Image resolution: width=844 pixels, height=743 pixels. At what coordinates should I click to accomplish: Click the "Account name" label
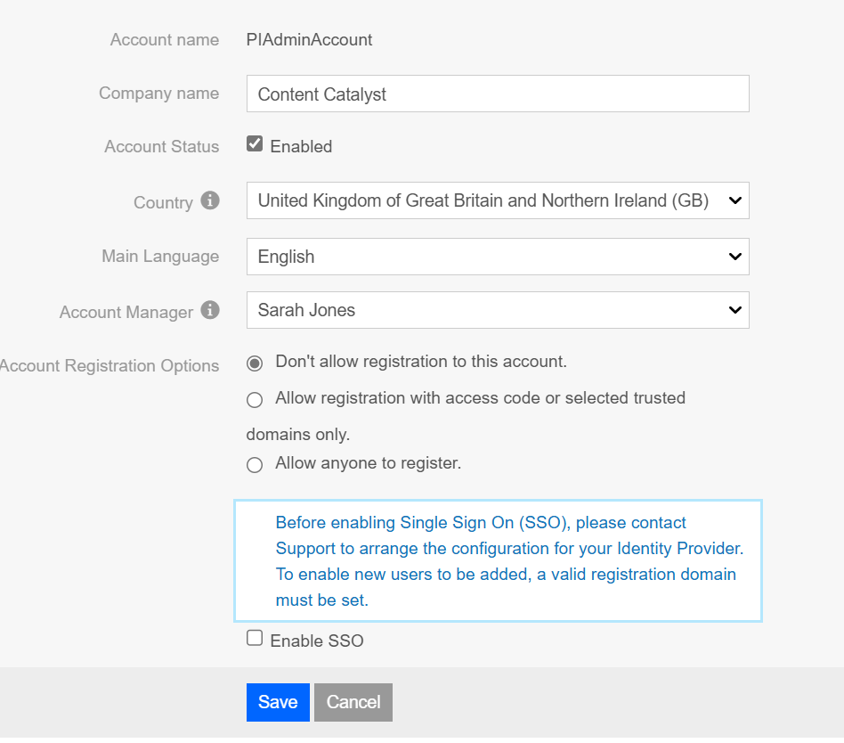(x=164, y=40)
